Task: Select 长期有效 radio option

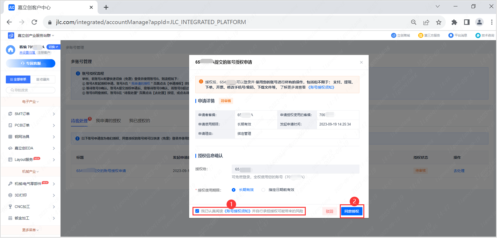Action: [x=234, y=190]
